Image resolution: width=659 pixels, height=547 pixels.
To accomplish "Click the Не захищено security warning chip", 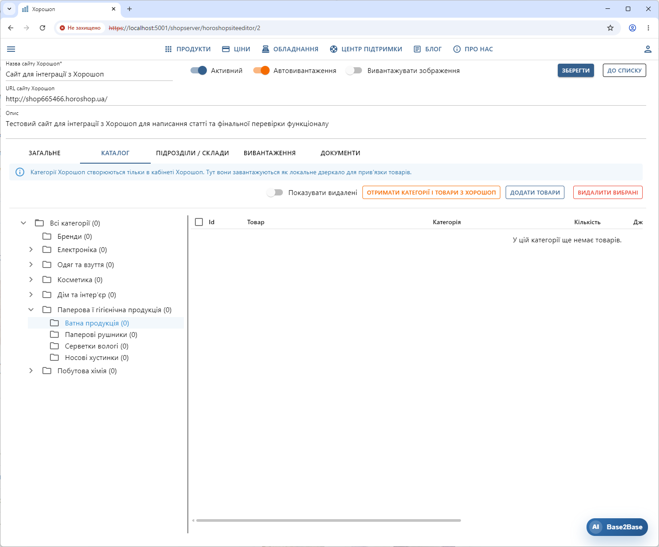I will 80,28.
